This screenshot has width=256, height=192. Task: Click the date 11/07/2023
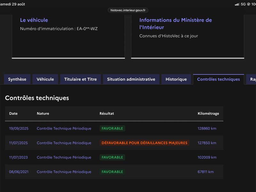(19, 157)
